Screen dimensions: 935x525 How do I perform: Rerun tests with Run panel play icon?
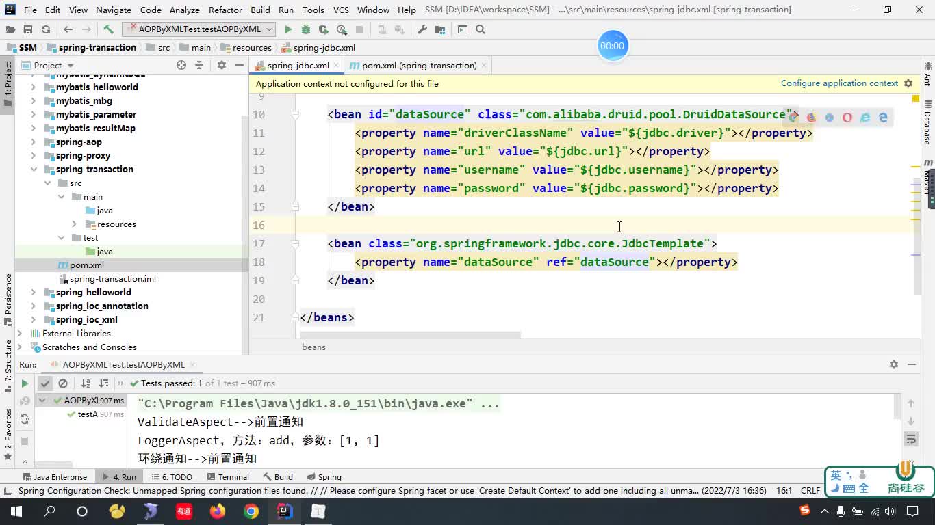(x=25, y=383)
